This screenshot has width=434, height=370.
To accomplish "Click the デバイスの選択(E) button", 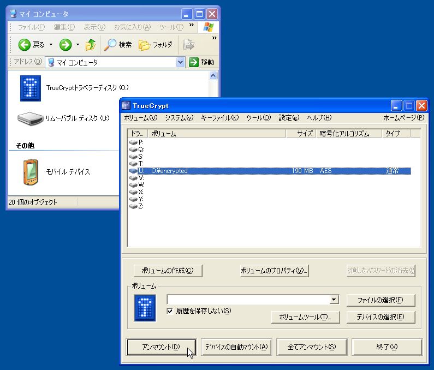I will click(x=381, y=317).
